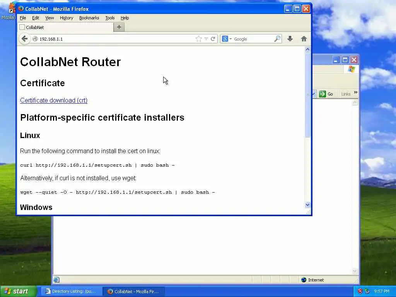Open the View menu
Viewport: 396px width, 297px height.
[x=49, y=18]
